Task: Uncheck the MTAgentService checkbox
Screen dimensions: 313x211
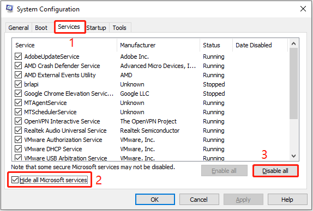Action: pyautogui.click(x=19, y=103)
